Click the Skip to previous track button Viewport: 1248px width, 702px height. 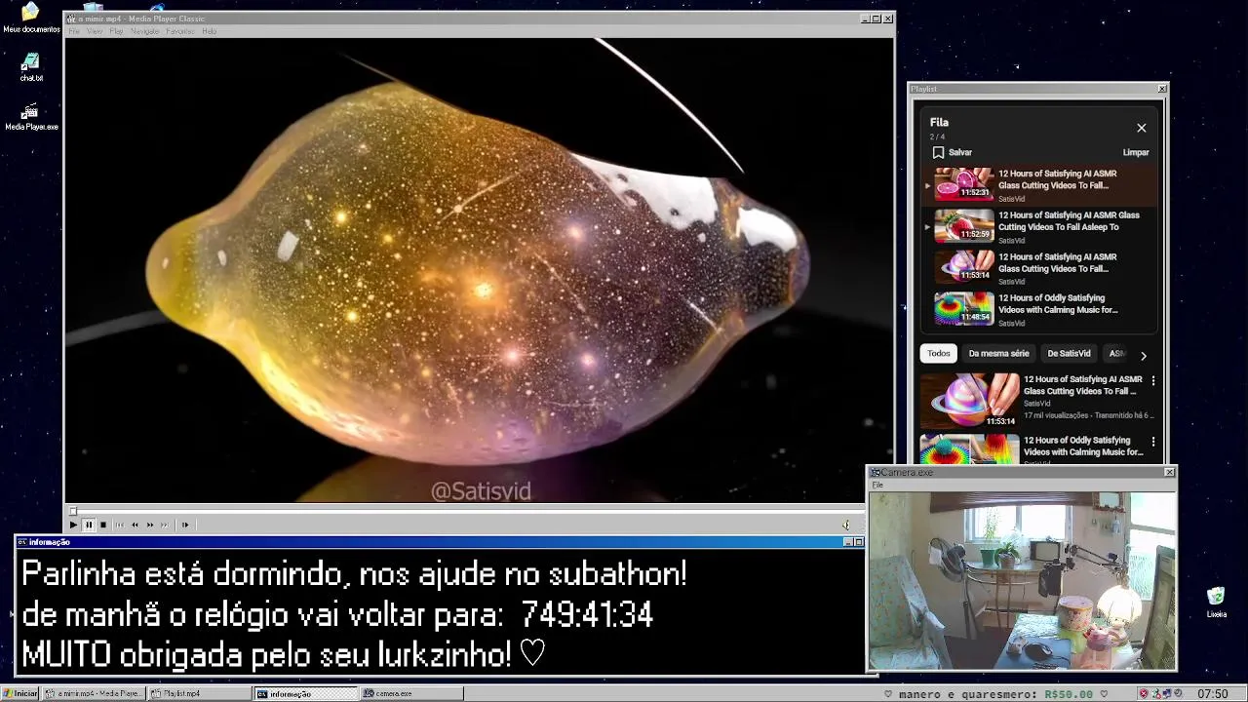120,525
